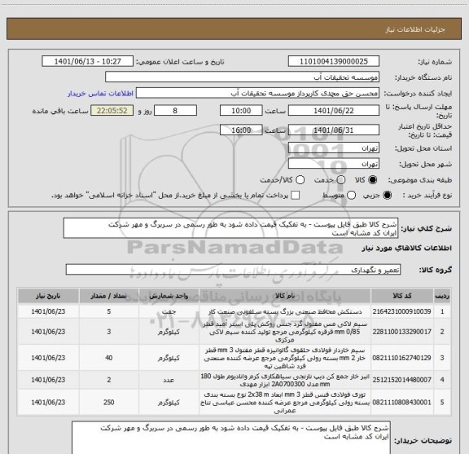
Task: Click the دستکش محافظ صنعتی item name
Action: pyautogui.click(x=285, y=311)
